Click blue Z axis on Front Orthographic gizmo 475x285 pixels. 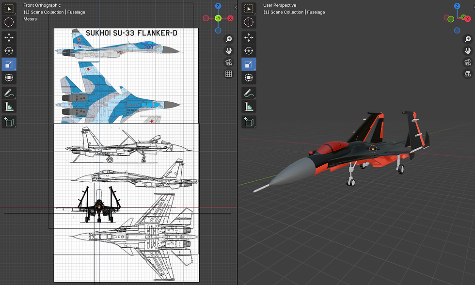tap(218, 6)
